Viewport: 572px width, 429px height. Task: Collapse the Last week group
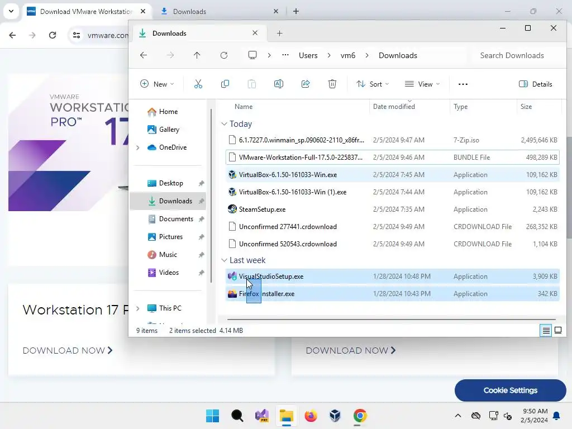224,260
